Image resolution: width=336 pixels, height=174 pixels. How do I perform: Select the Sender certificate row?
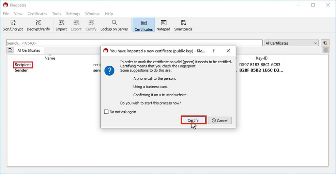point(21,70)
